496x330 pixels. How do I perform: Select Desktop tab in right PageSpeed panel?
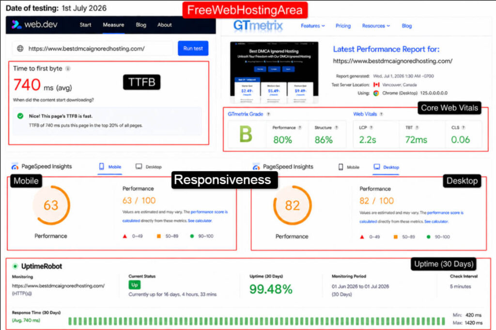pyautogui.click(x=386, y=167)
